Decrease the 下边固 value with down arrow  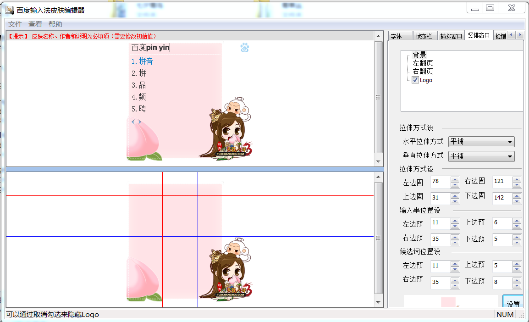[517, 201]
